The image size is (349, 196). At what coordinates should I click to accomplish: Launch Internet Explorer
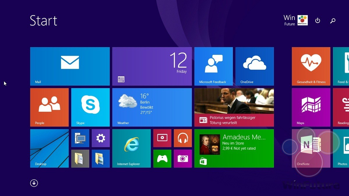point(131,148)
